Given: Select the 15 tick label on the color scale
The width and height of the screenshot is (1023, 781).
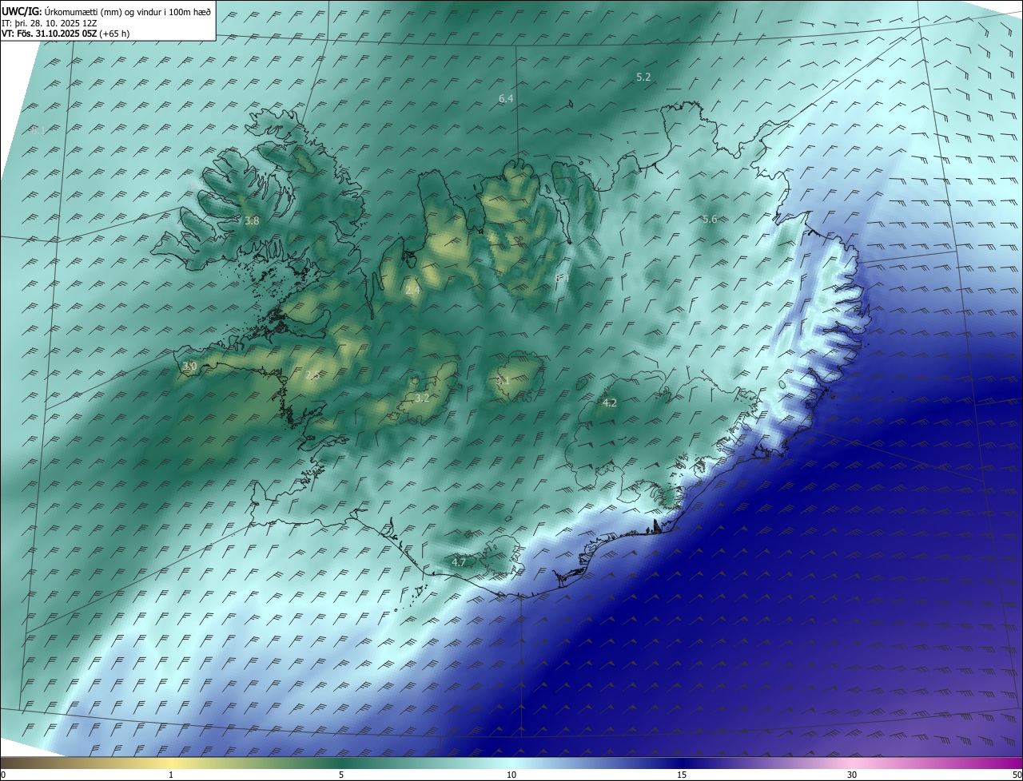Looking at the screenshot, I should (x=682, y=775).
